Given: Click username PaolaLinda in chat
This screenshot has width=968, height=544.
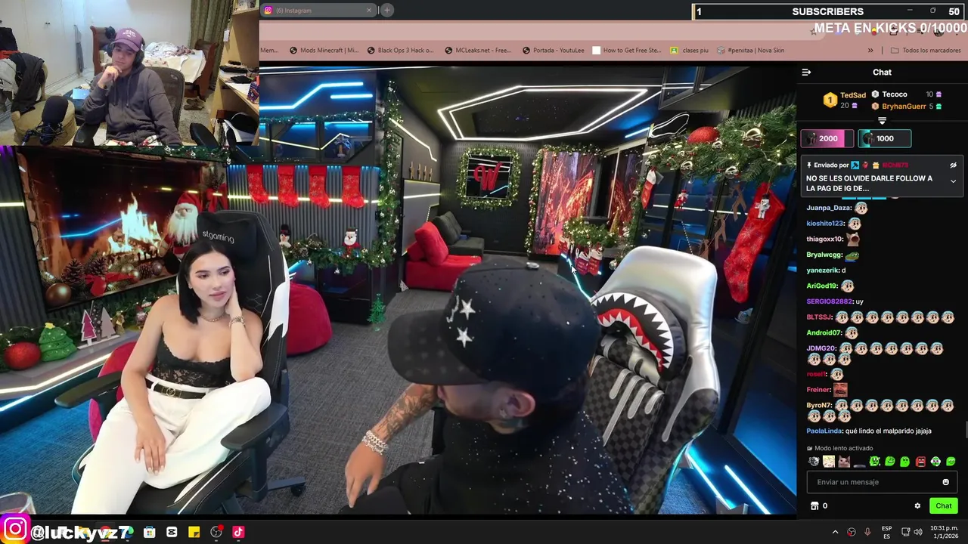Looking at the screenshot, I should click(x=824, y=431).
